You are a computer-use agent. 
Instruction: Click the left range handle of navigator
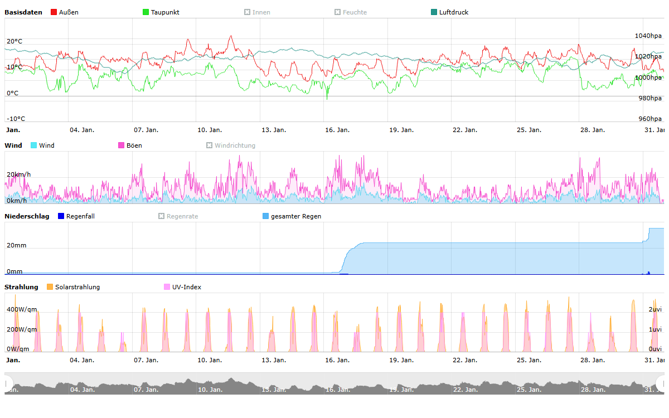(x=8, y=383)
